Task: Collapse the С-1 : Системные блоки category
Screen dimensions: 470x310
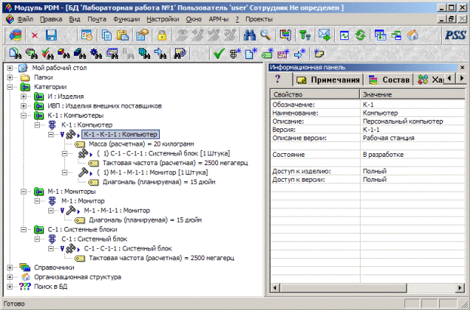Action: click(x=23, y=229)
